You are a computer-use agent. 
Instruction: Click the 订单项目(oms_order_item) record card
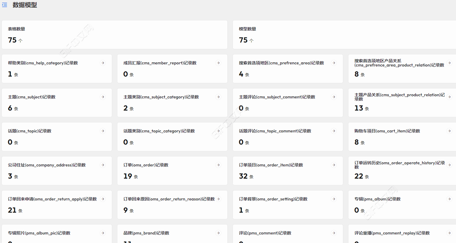point(288,170)
